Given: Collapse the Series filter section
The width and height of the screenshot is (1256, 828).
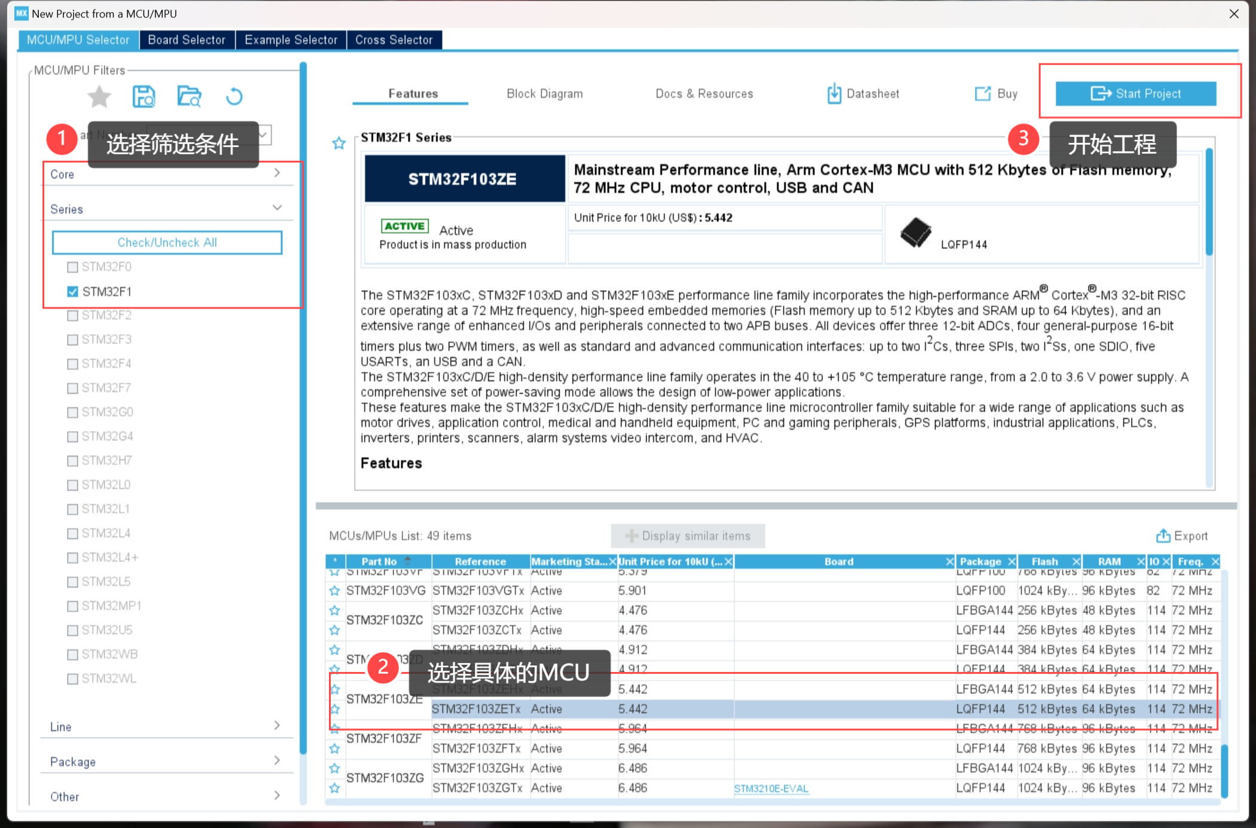Looking at the screenshot, I should pos(277,208).
